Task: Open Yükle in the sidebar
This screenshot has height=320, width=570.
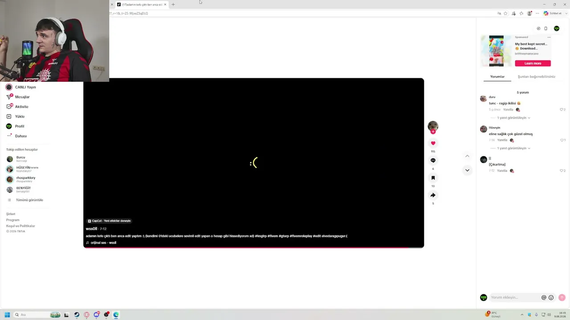Action: 16,116
